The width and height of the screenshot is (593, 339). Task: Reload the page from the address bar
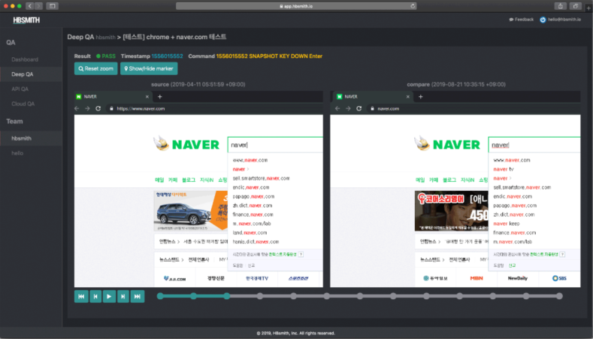(x=413, y=6)
